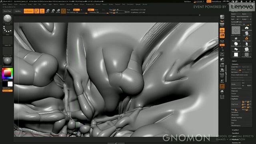Select the SimpleBrush tool thumbnail
Viewport: 256px width, 144px height.
[x=246, y=39]
